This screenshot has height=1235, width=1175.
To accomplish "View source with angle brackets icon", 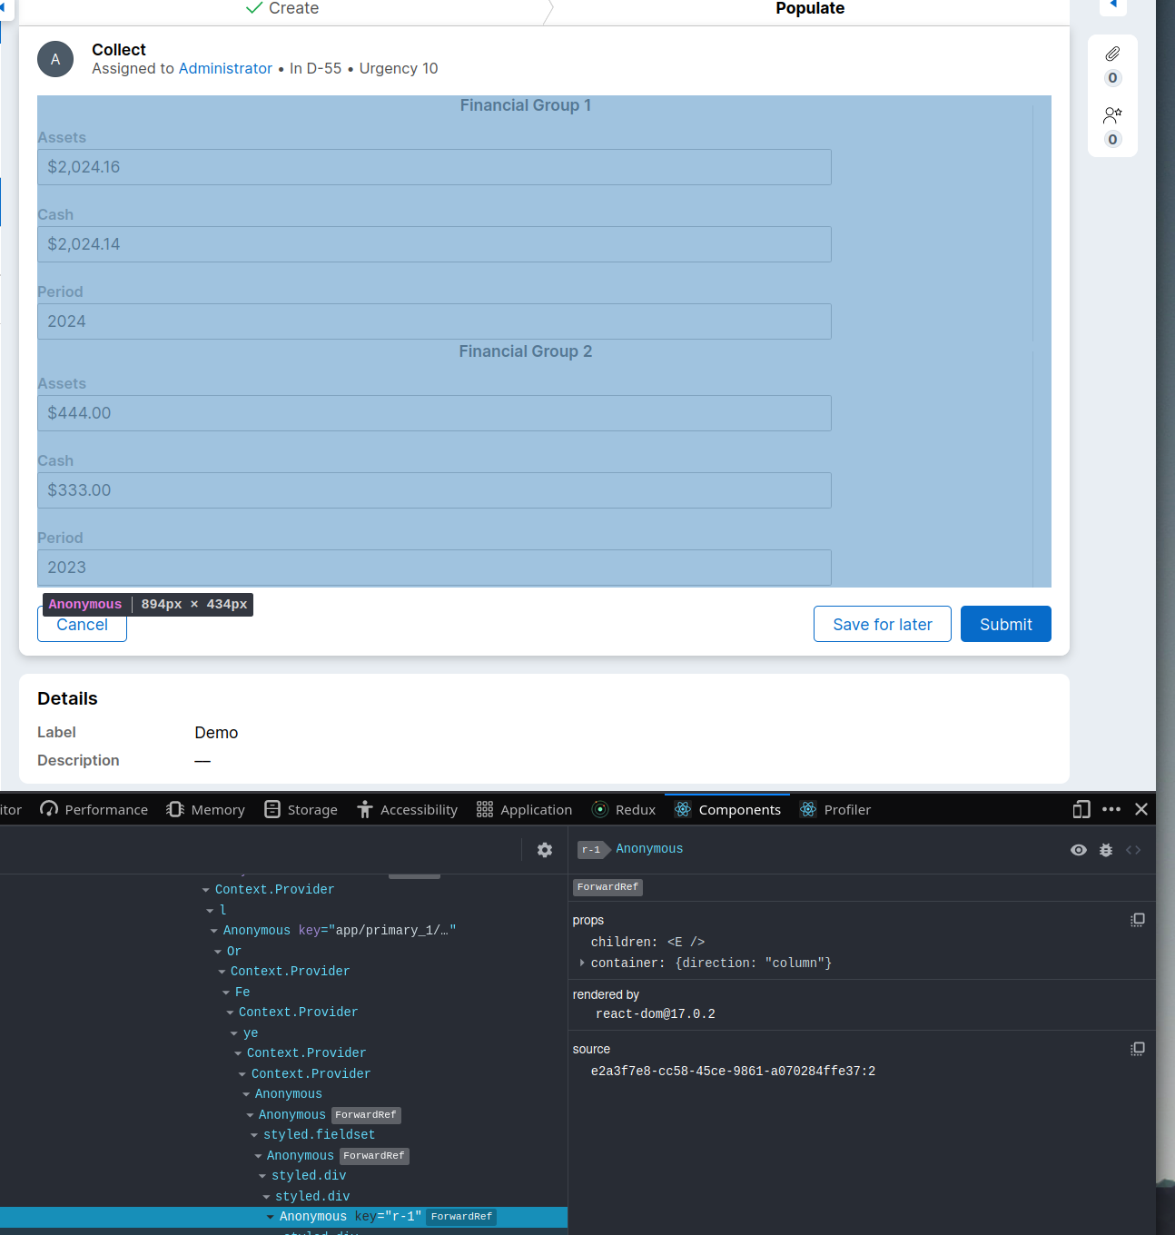I will 1133,850.
